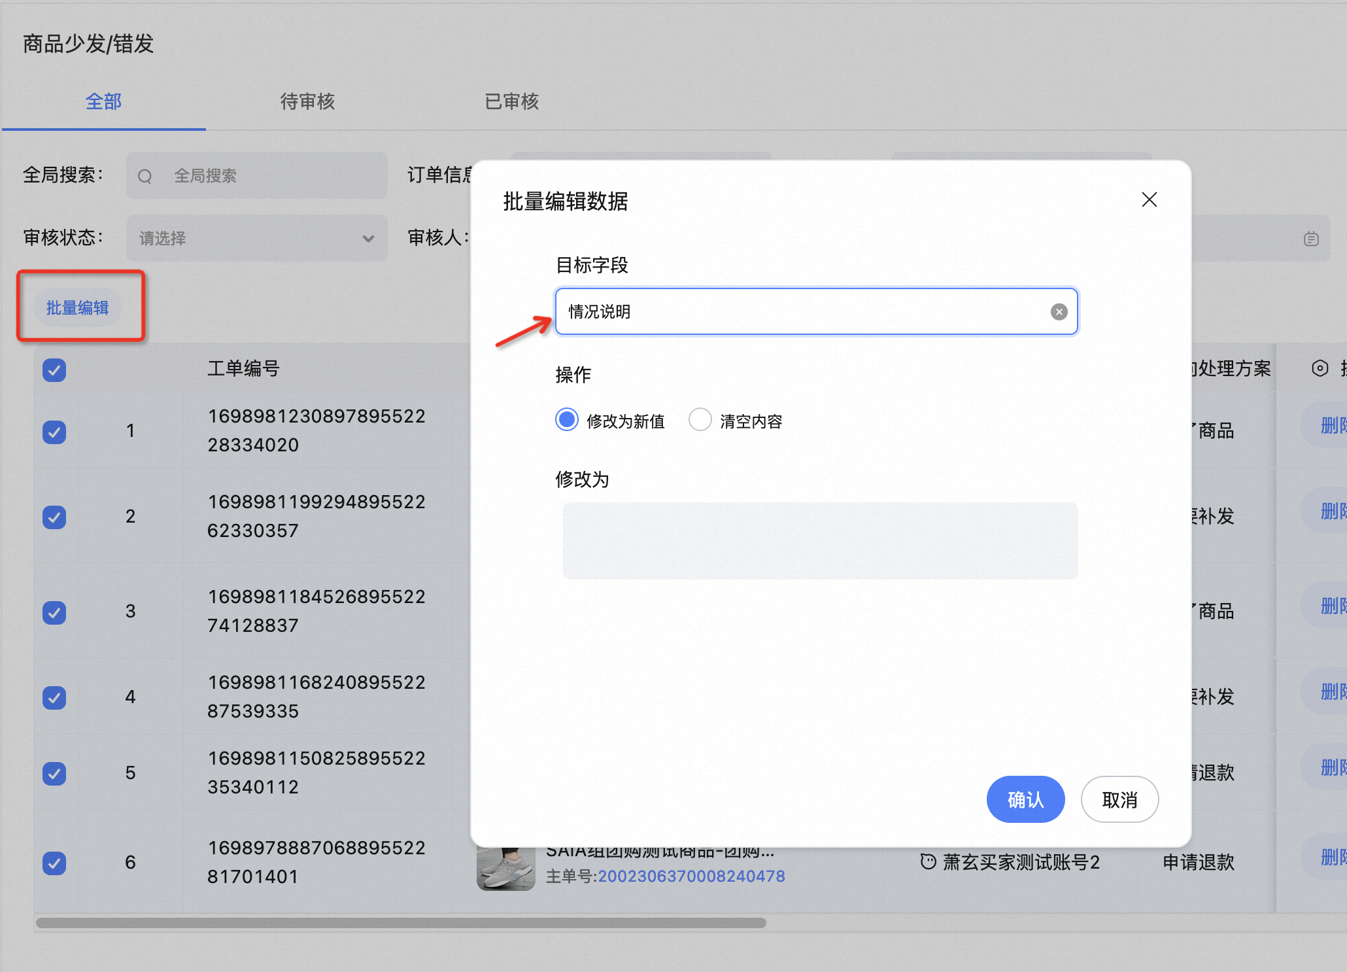The image size is (1347, 972).
Task: Click the calendar icon in date field
Action: pyautogui.click(x=1310, y=239)
